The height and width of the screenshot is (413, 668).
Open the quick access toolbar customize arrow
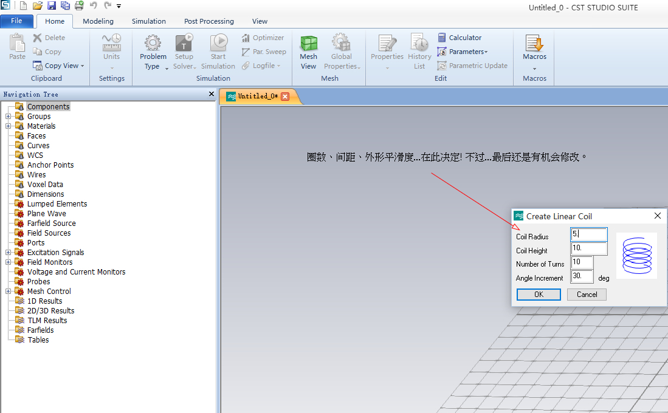[x=119, y=6]
